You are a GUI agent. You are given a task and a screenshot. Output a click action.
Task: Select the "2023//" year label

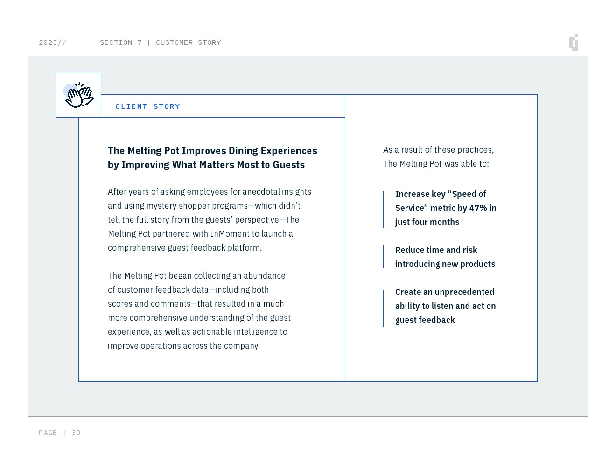coord(52,42)
